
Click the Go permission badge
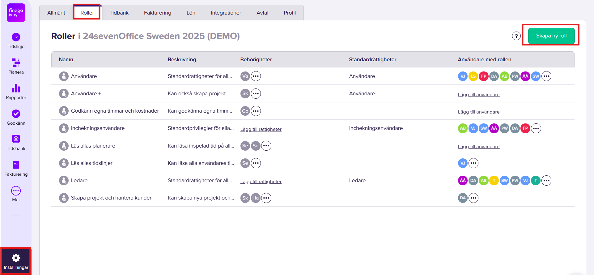pyautogui.click(x=245, y=111)
